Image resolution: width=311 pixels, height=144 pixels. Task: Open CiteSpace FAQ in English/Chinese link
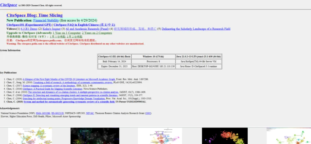[x=84, y=25]
